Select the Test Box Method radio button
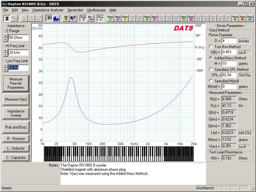 211,46
